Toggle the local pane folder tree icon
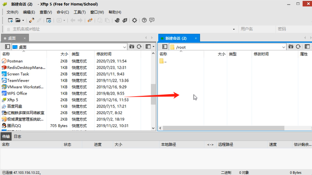The width and height of the screenshot is (312, 175). point(7,47)
